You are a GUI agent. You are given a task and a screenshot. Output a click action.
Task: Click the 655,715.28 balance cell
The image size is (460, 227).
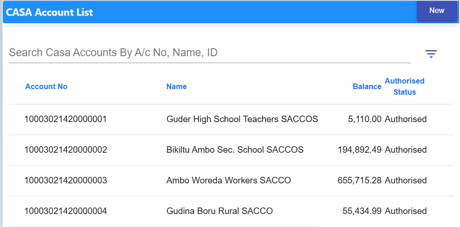[x=360, y=181]
